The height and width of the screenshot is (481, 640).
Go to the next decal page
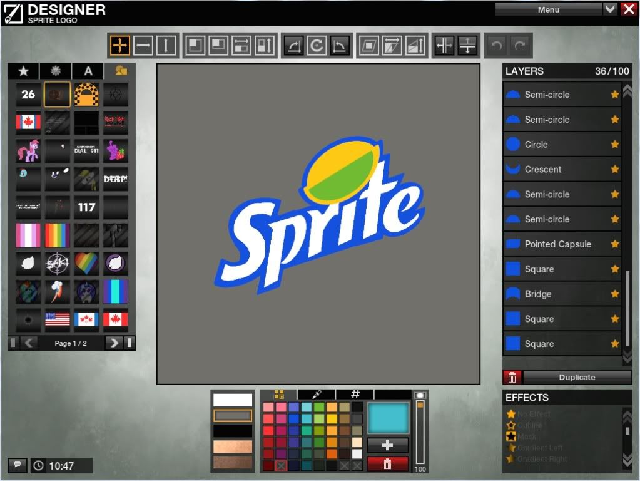[114, 343]
